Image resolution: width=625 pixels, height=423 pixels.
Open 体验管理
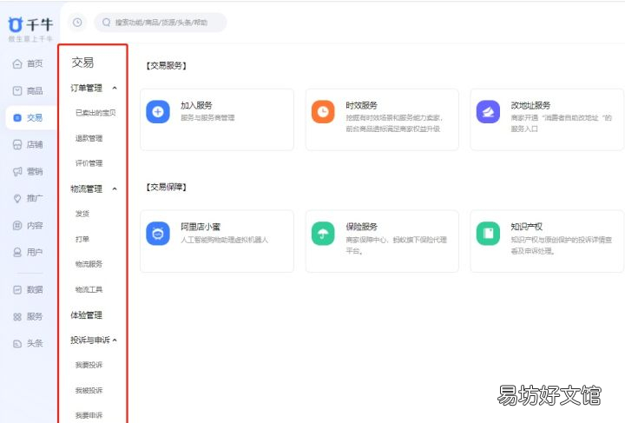click(x=87, y=315)
